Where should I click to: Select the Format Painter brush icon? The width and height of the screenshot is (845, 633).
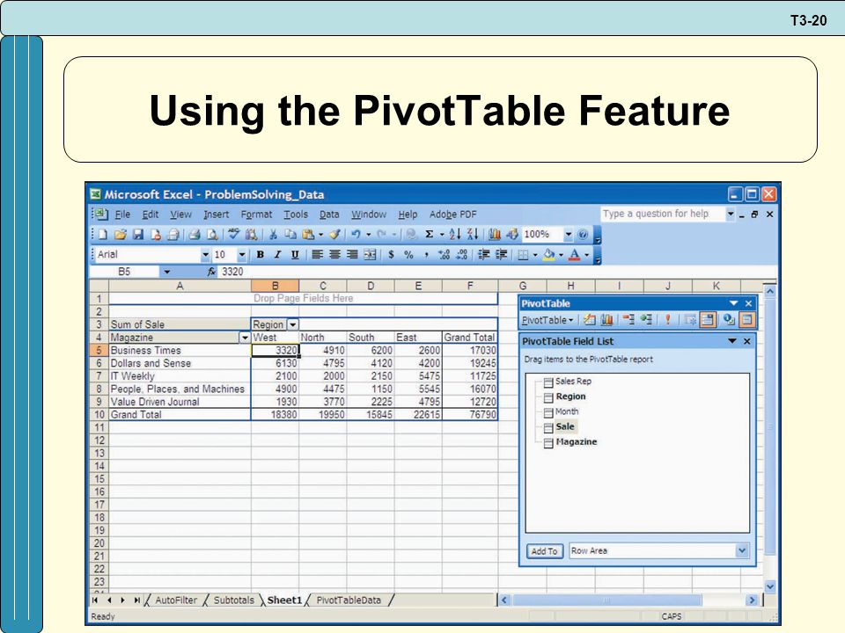click(x=334, y=235)
